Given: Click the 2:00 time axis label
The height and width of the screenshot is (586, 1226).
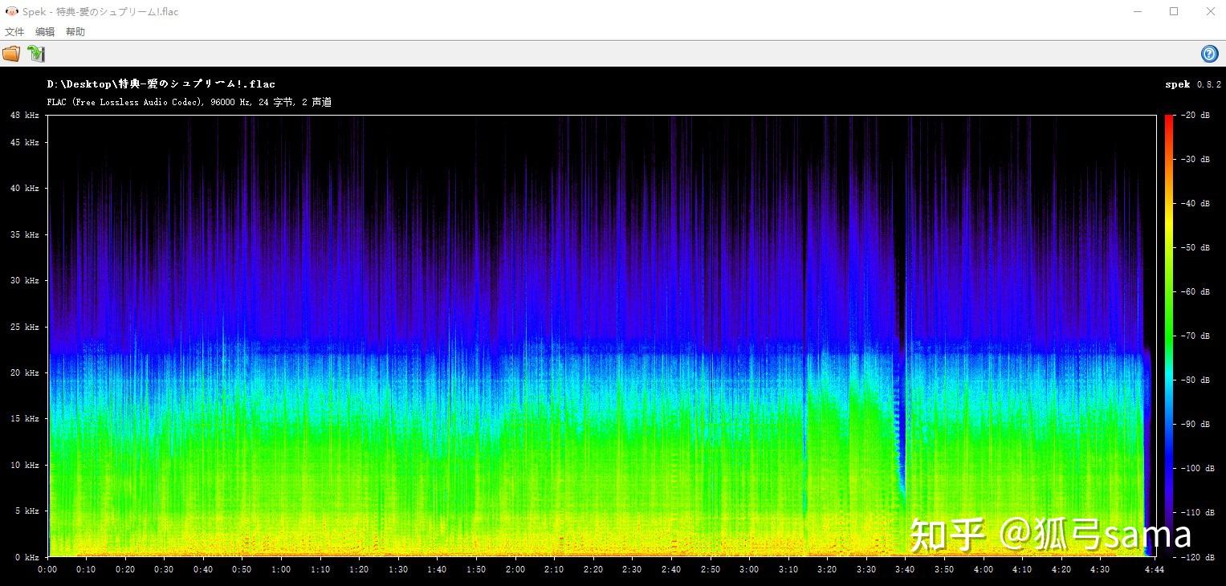Looking at the screenshot, I should pos(515,570).
